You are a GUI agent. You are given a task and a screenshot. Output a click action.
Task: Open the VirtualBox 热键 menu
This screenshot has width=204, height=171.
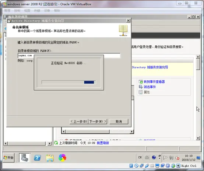pos(37,11)
